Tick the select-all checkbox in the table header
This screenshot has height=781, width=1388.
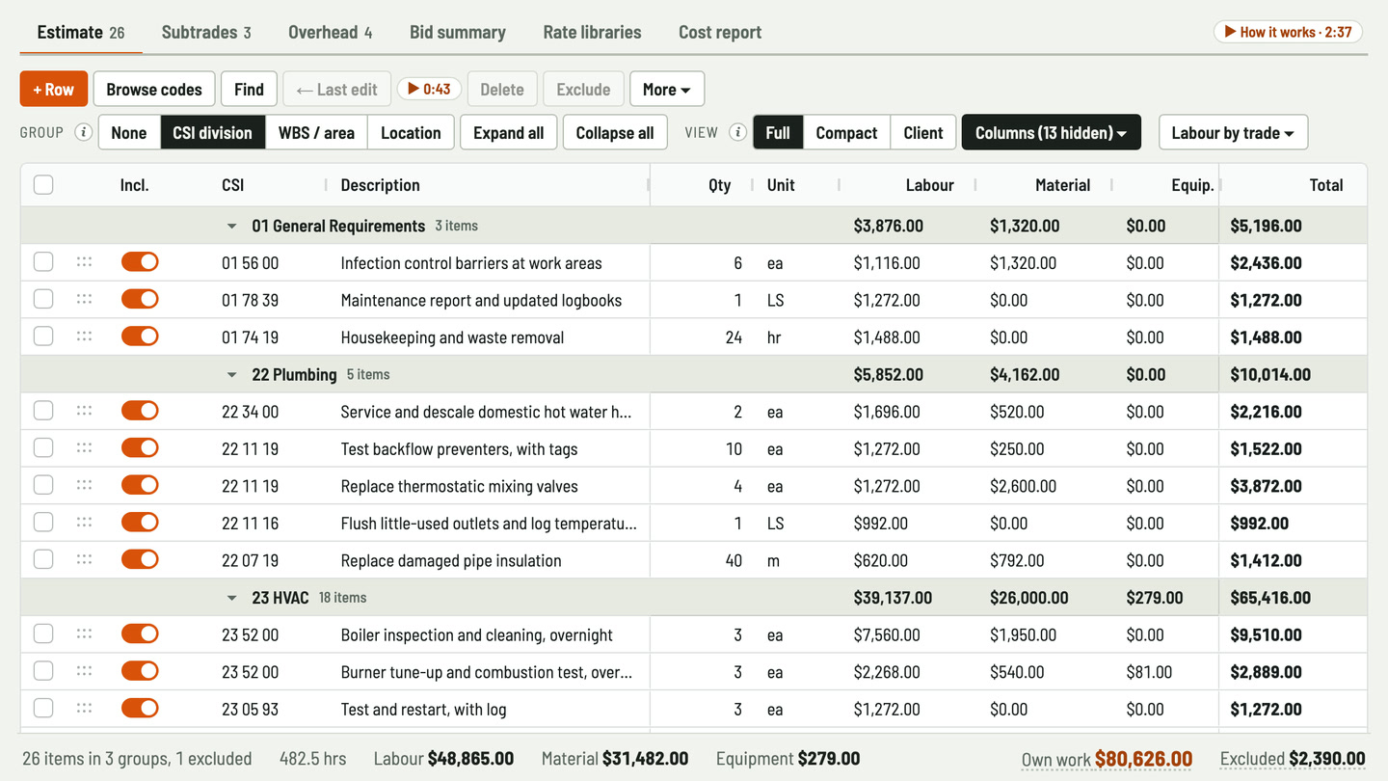click(x=43, y=185)
